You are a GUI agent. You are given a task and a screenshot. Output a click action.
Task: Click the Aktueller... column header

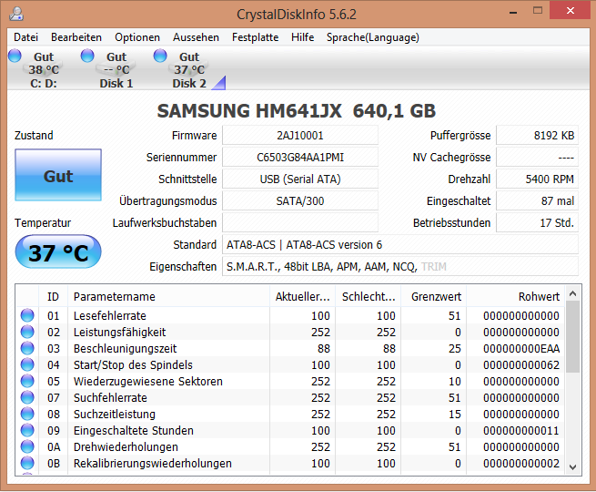coord(303,296)
